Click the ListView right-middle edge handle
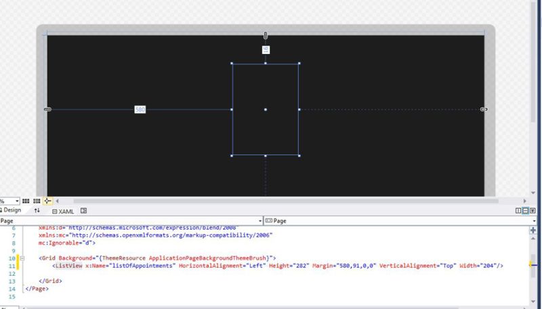The height and width of the screenshot is (309, 542). tap(299, 110)
